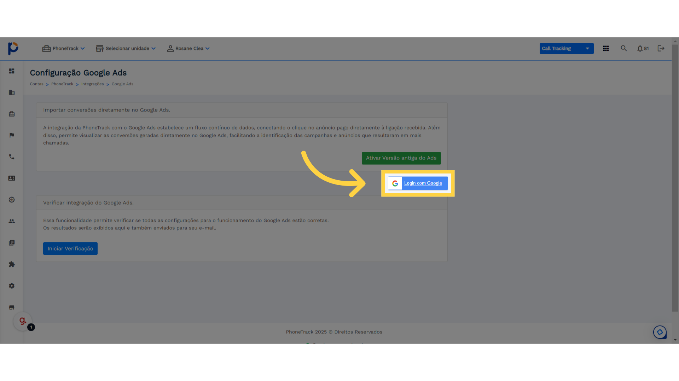
Task: Open the dashboard icon in the sidebar
Action: click(x=12, y=71)
